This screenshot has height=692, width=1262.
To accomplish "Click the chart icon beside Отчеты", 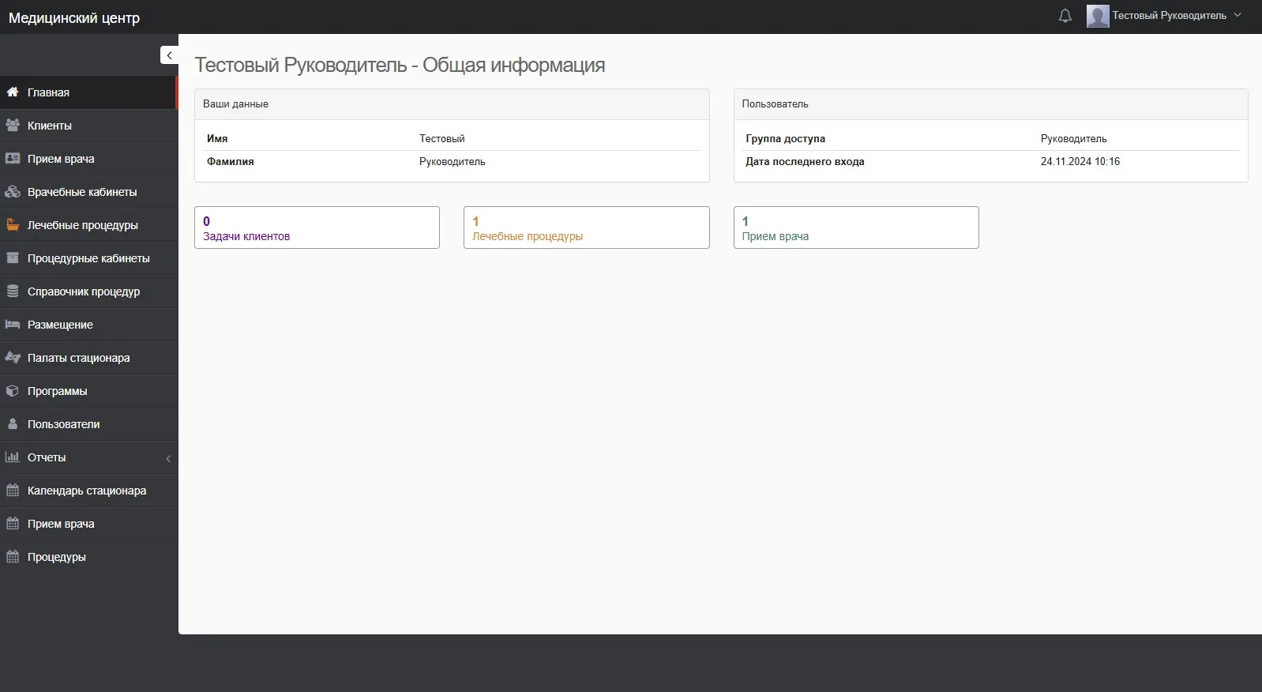I will point(13,457).
